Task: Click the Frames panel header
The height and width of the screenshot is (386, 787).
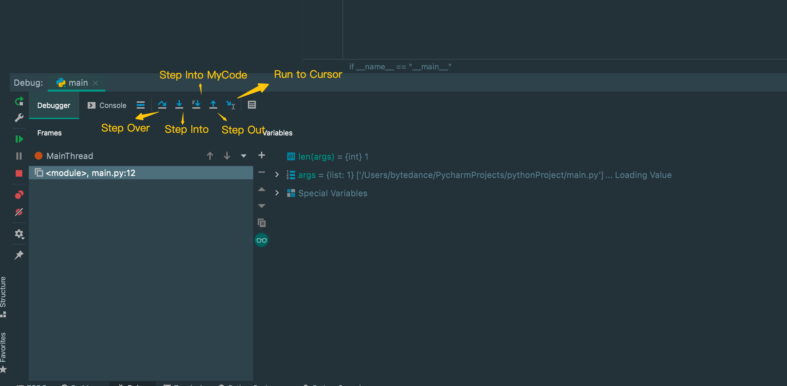Action: (49, 133)
